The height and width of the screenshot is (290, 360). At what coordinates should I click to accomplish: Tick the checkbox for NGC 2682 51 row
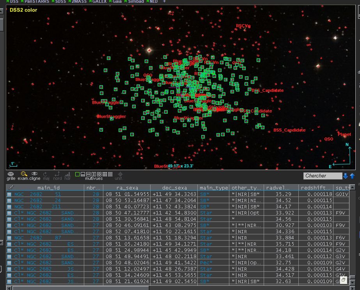pos(9,194)
